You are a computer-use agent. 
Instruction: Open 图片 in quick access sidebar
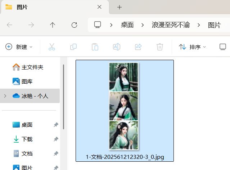[23, 167]
